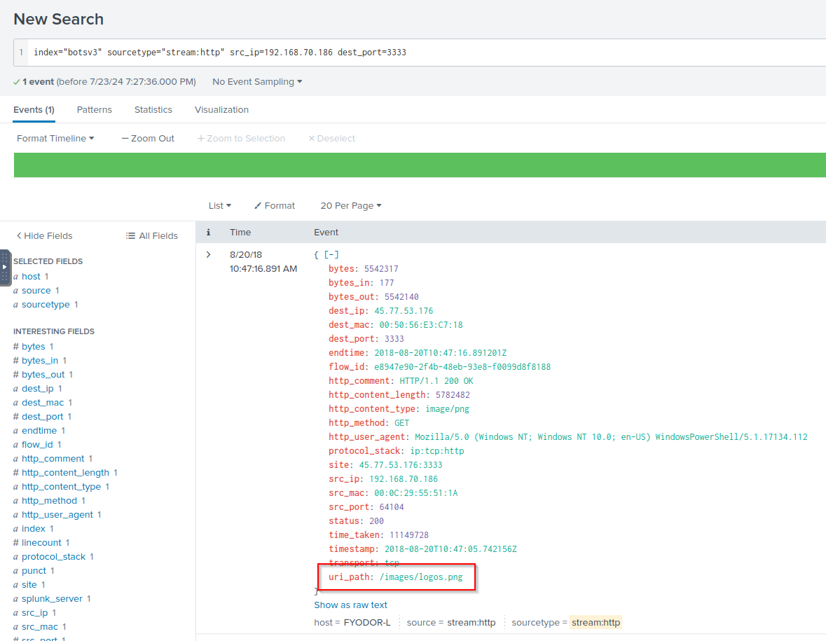
Task: Open the 20 Per Page dropdown
Action: pyautogui.click(x=350, y=206)
